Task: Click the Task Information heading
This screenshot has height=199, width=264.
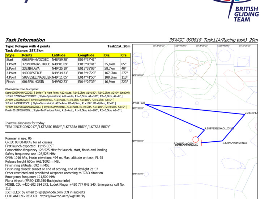Action: [x=25, y=40]
